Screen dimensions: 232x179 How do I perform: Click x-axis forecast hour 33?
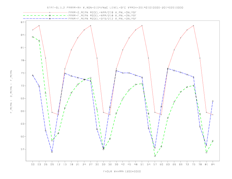point(103,164)
